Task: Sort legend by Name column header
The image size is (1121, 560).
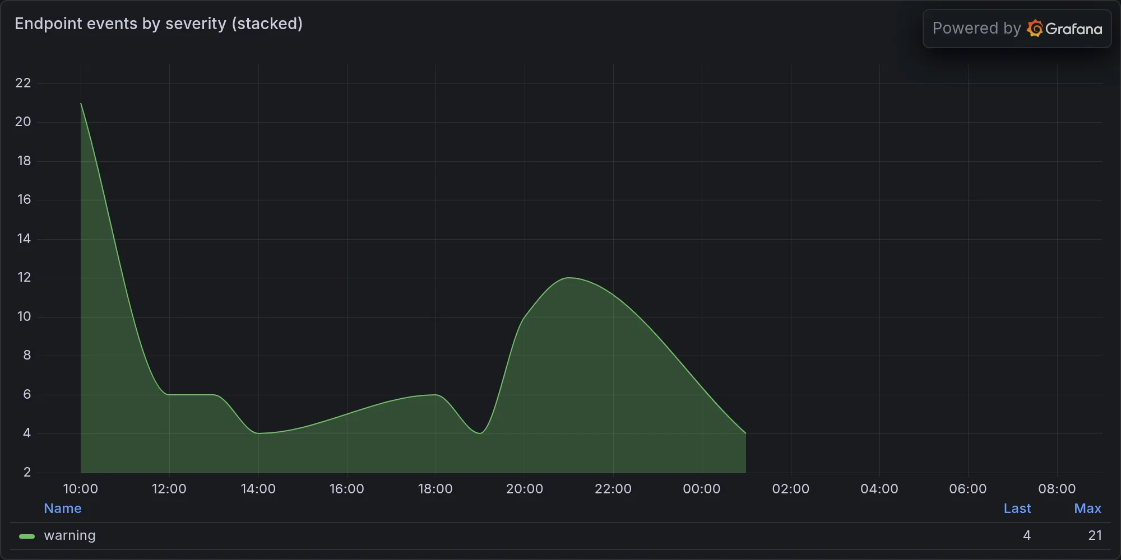Action: point(63,508)
